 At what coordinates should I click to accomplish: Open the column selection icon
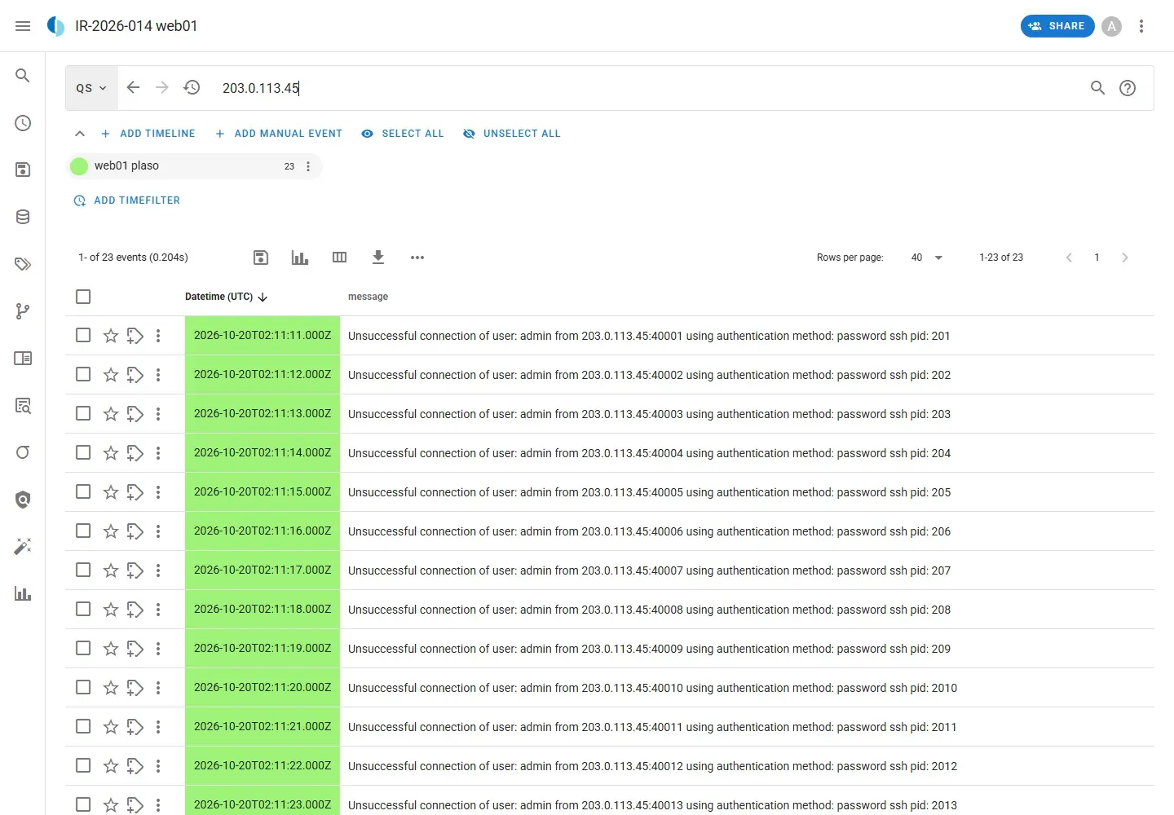(x=340, y=258)
